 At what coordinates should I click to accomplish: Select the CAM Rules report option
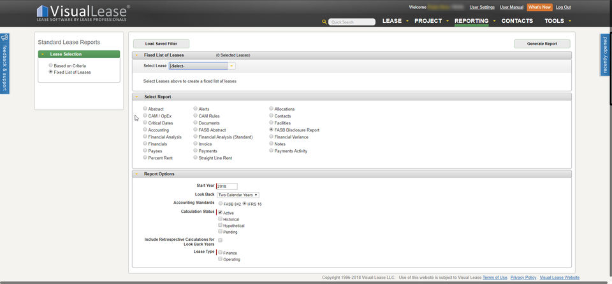(196, 116)
